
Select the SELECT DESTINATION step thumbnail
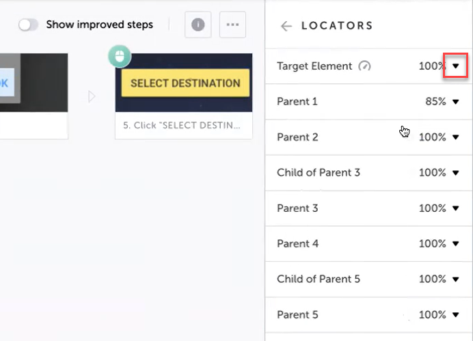pyautogui.click(x=185, y=83)
